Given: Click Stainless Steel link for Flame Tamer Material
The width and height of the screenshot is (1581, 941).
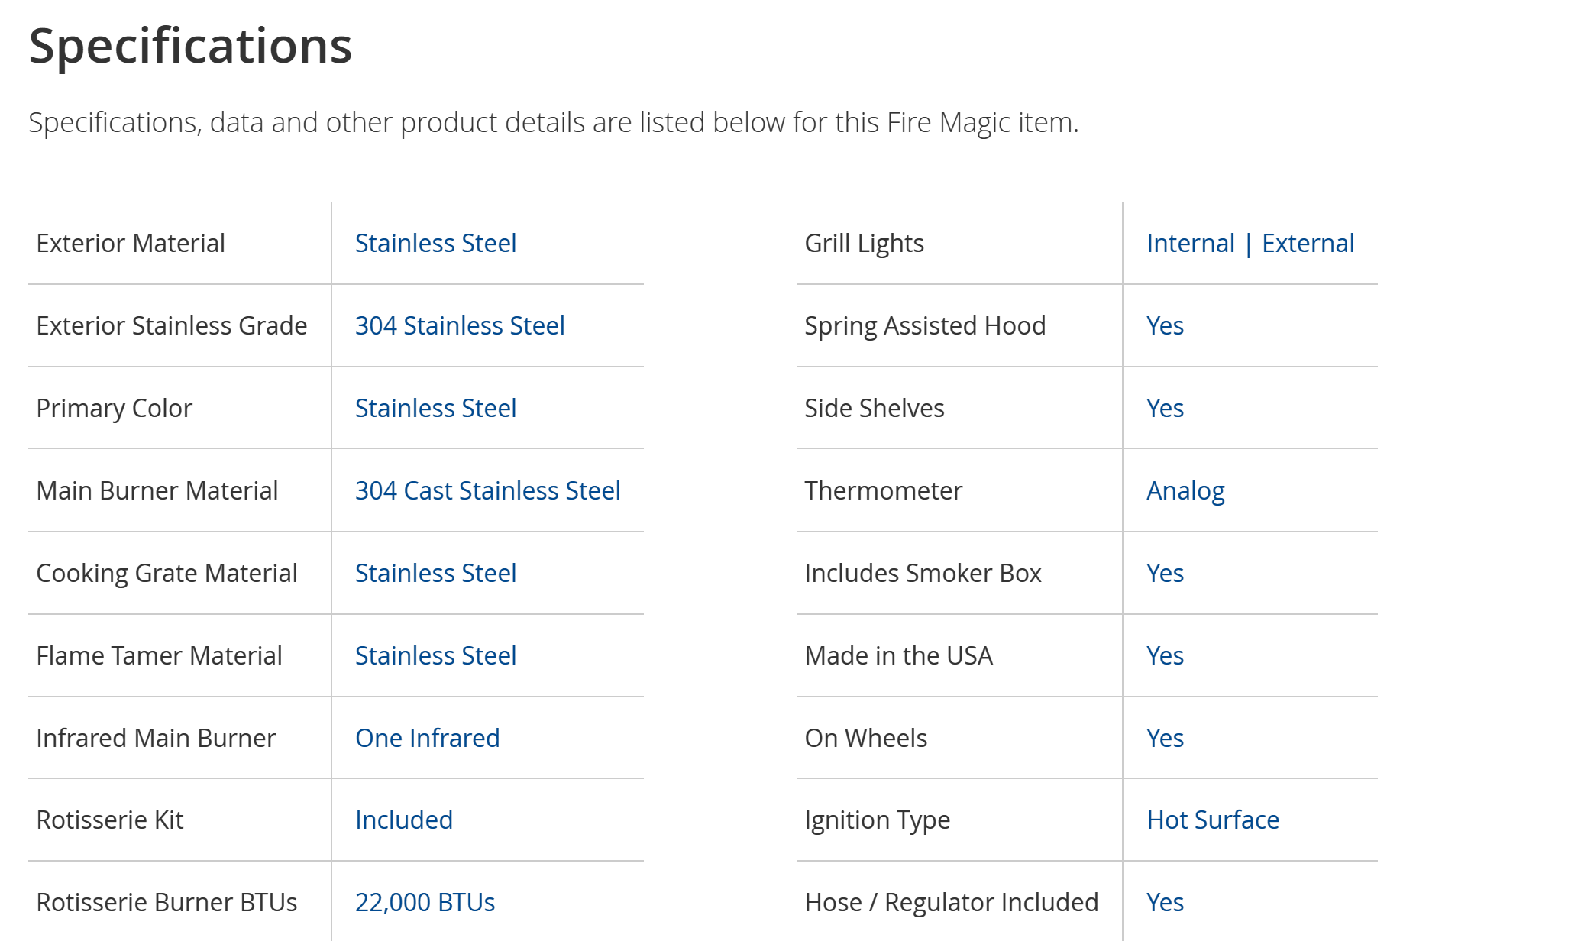Looking at the screenshot, I should tap(435, 656).
